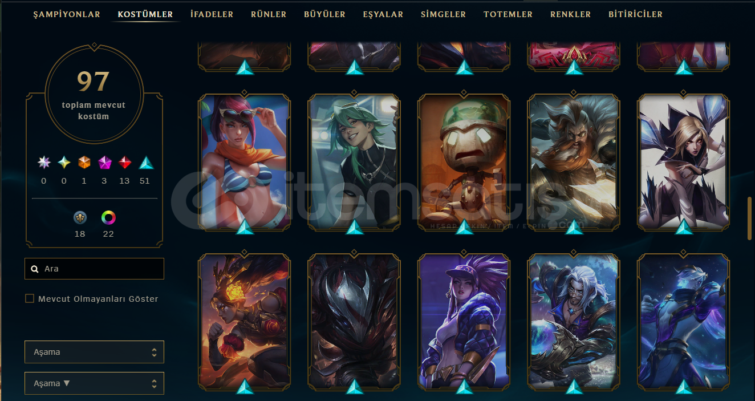Click the Mythic tier gem icon
Screen dimensions: 755x401
click(64, 163)
